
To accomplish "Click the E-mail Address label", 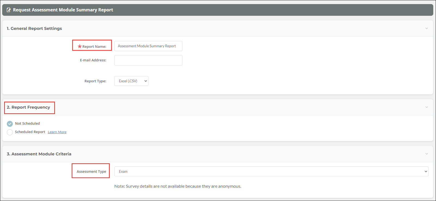I will pos(93,60).
